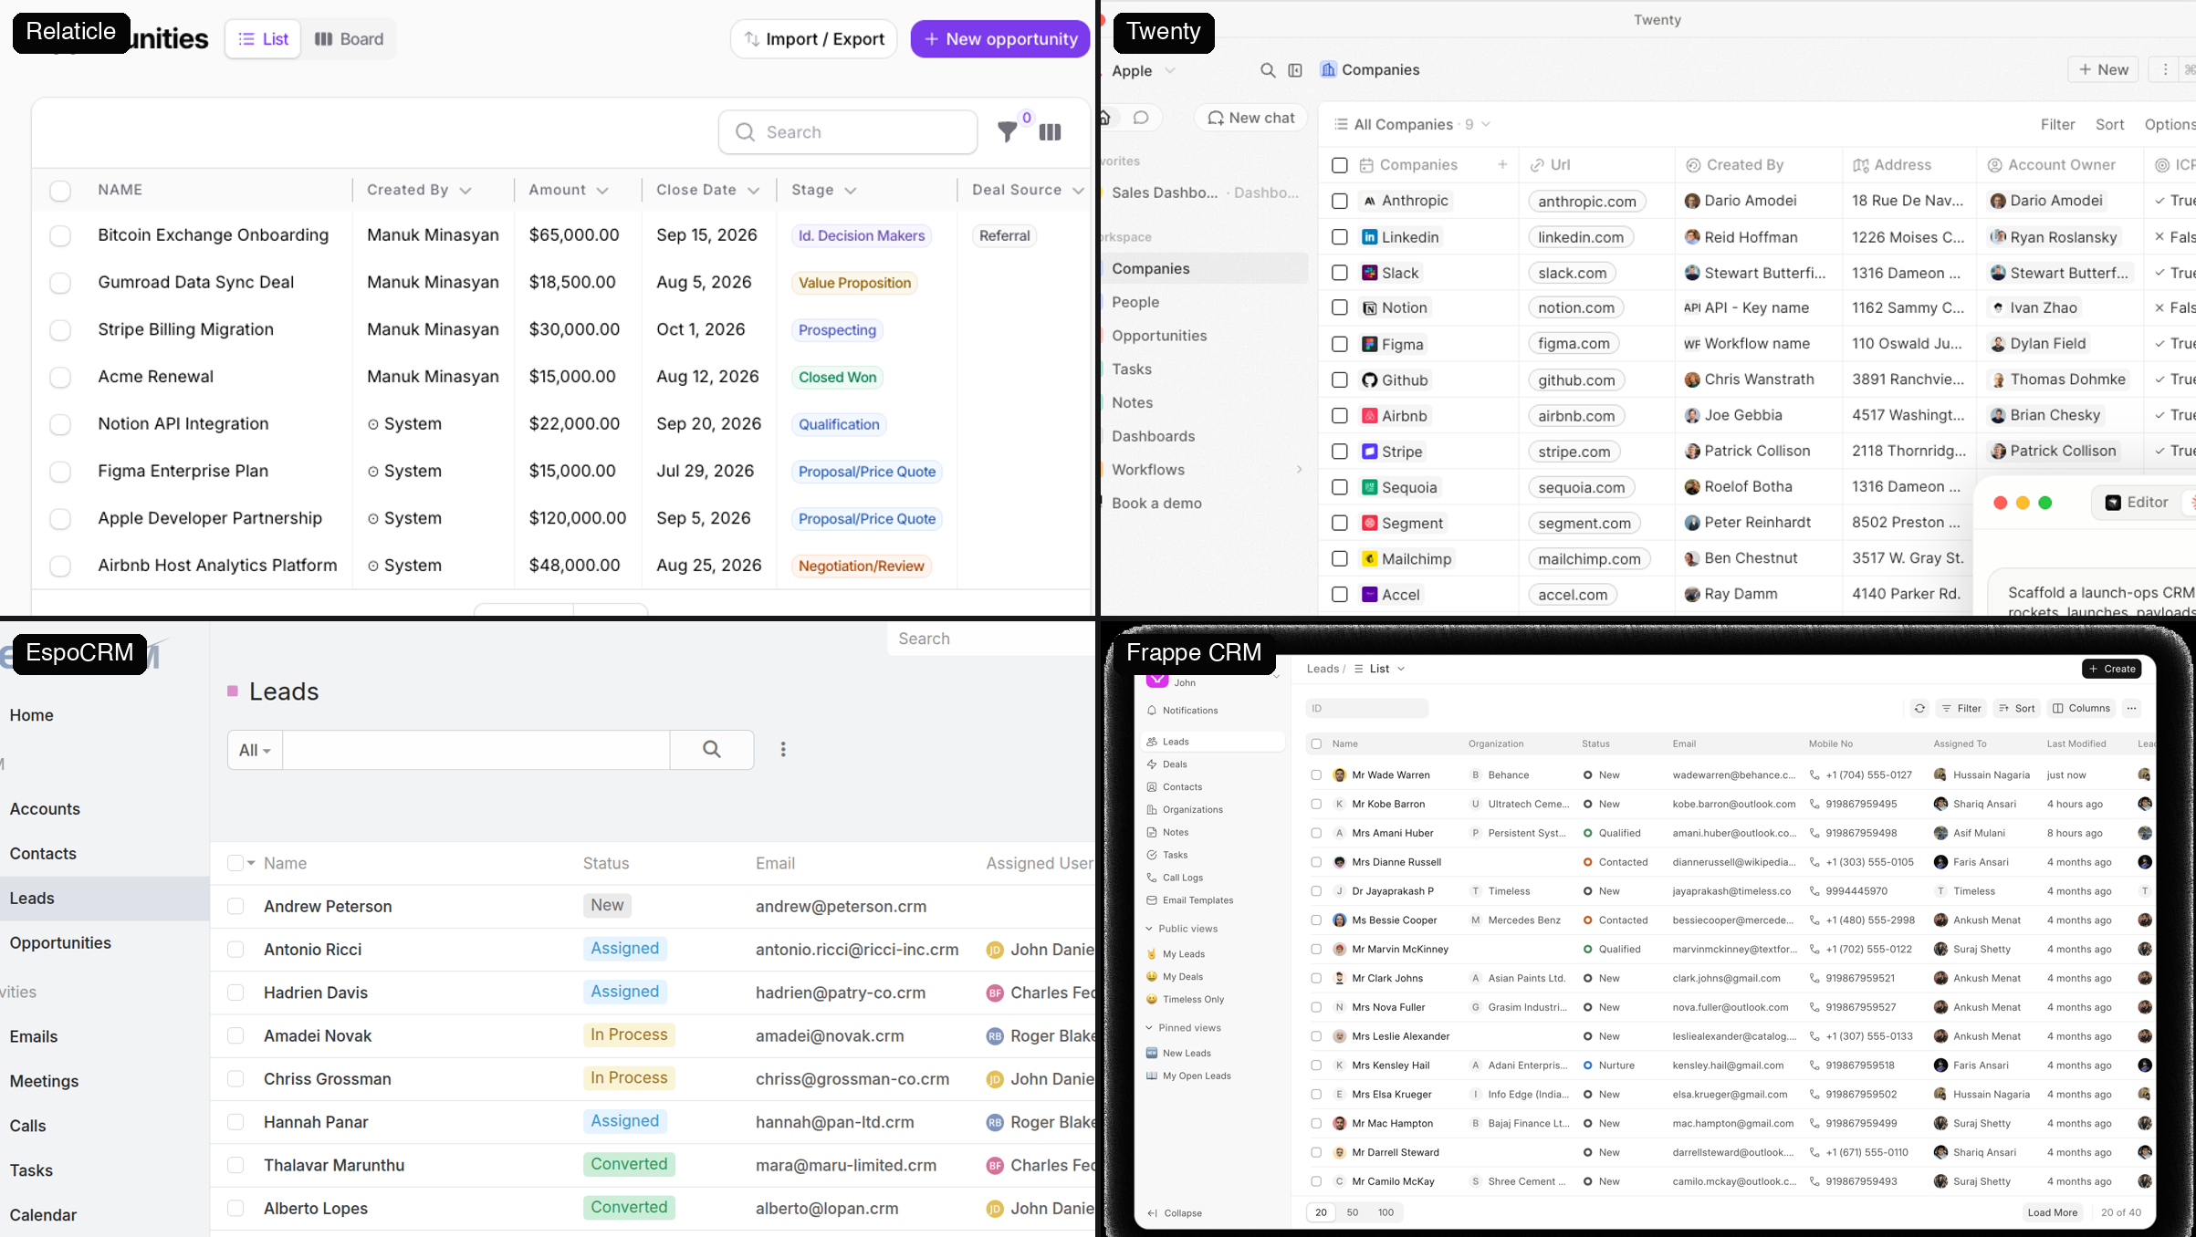
Task: Open Opportunities in Twenty sidebar
Action: [x=1159, y=336]
